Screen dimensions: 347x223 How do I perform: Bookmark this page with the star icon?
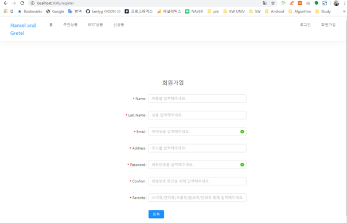tap(273, 3)
